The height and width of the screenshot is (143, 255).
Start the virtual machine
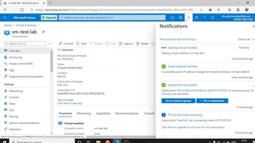tap(81, 44)
